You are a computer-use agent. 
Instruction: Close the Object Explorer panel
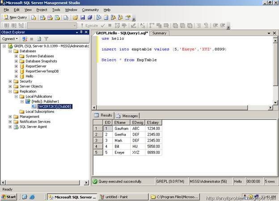click(86, 32)
